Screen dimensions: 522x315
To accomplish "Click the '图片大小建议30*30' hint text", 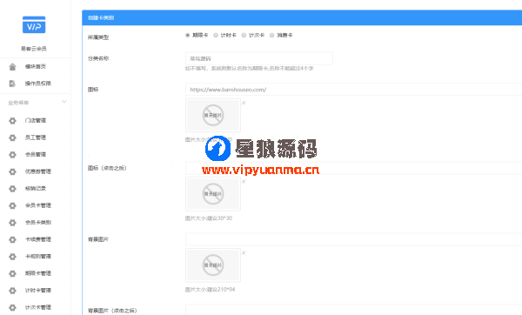I will tap(209, 218).
